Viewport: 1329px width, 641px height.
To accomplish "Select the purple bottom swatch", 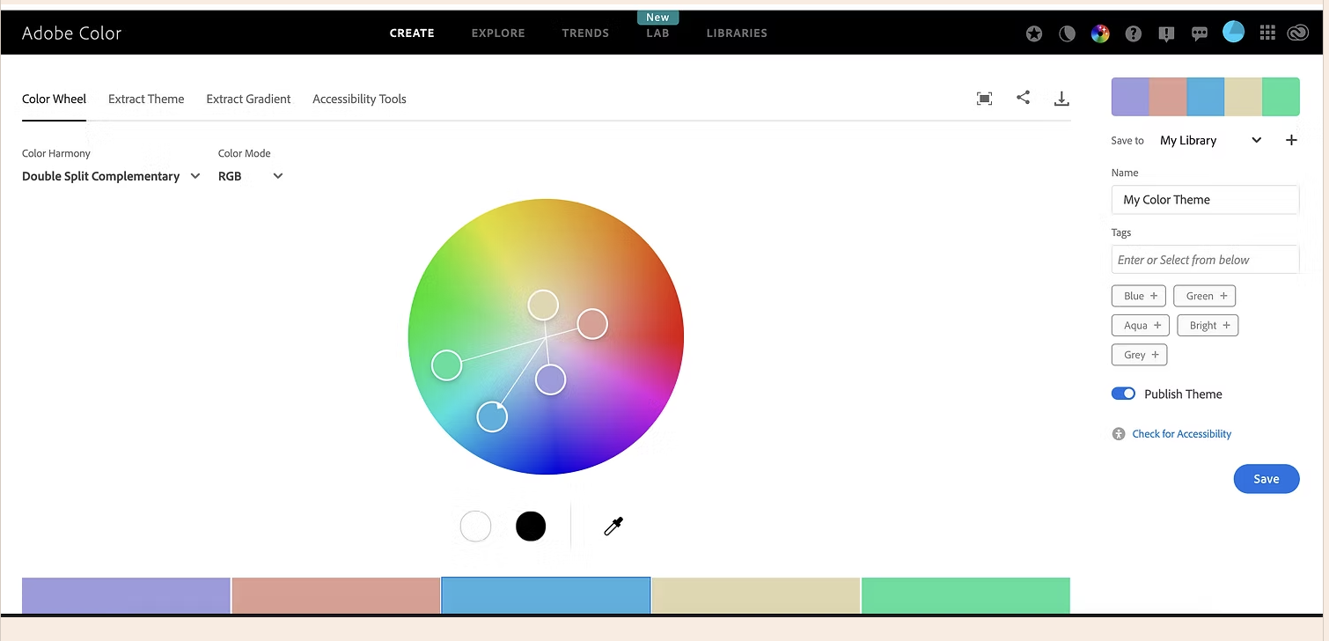I will [126, 595].
